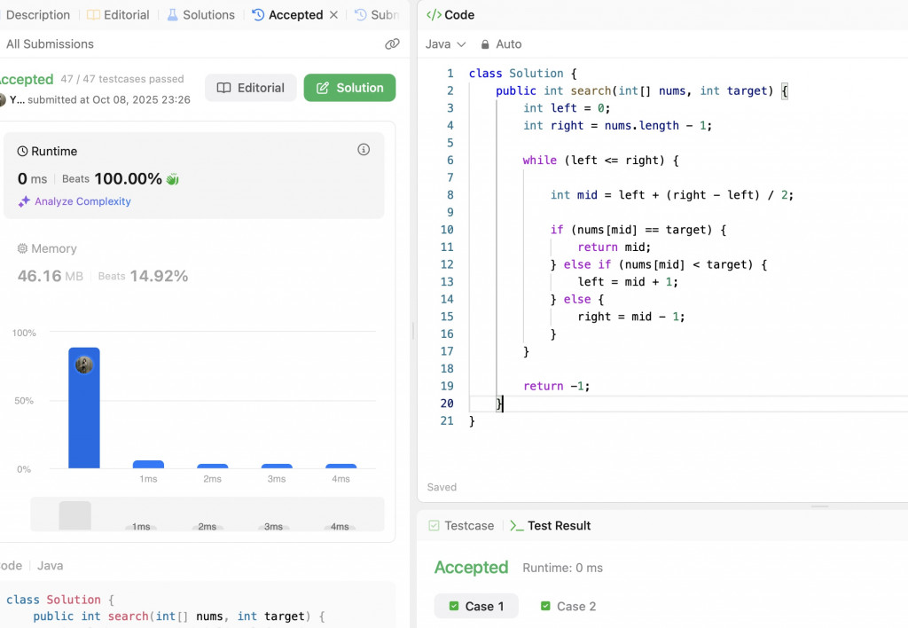This screenshot has height=628, width=908.
Task: Copy submission link icon
Action: coord(392,44)
